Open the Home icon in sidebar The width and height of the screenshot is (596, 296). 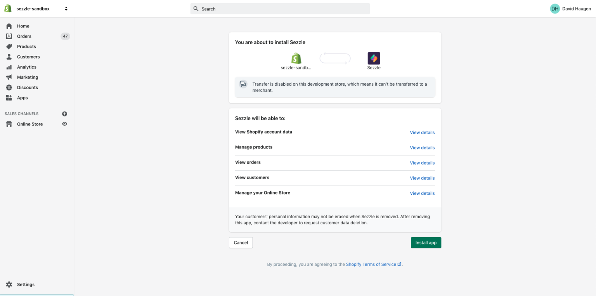(9, 26)
